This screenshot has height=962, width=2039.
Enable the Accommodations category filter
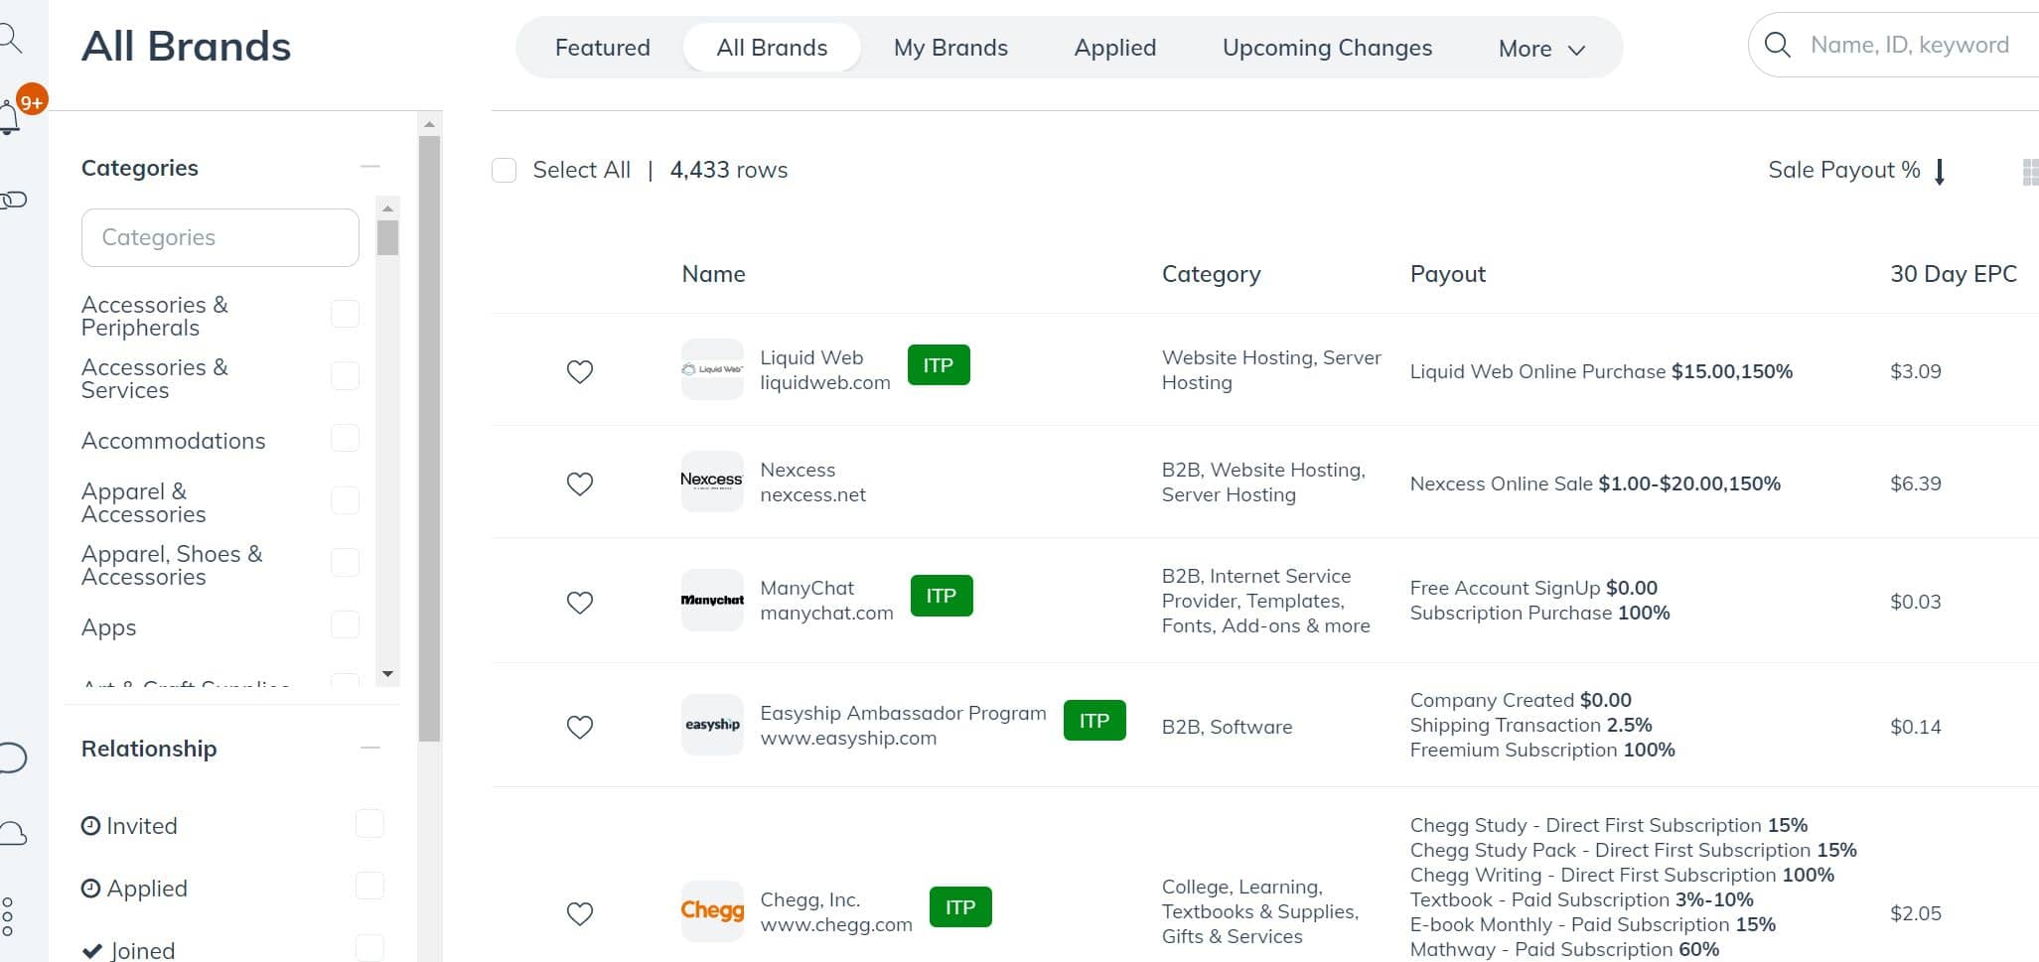tap(345, 439)
